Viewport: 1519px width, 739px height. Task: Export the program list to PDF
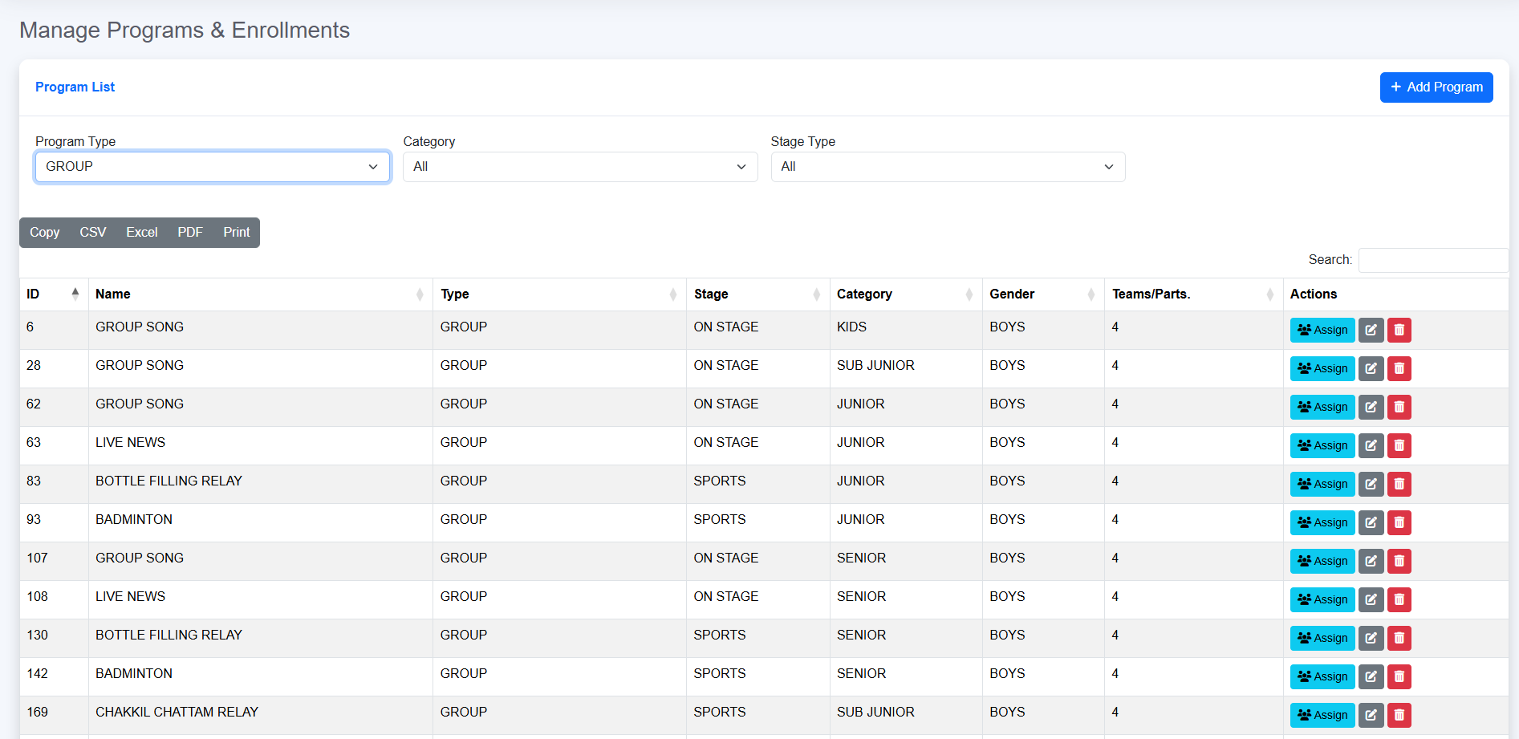pyautogui.click(x=190, y=233)
